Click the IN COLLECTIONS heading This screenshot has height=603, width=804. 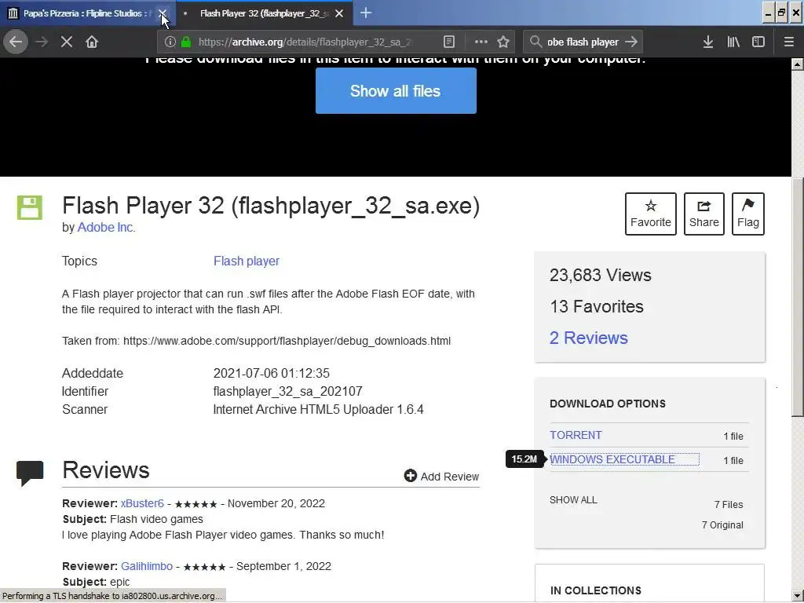[x=595, y=590]
